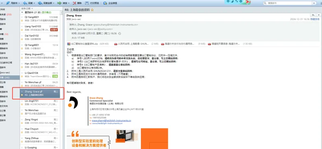Viewport: 322px width, 149px height.
Task: Click attachment paperclip on Ye Wenchao 08:25 email
Action: pos(40,82)
